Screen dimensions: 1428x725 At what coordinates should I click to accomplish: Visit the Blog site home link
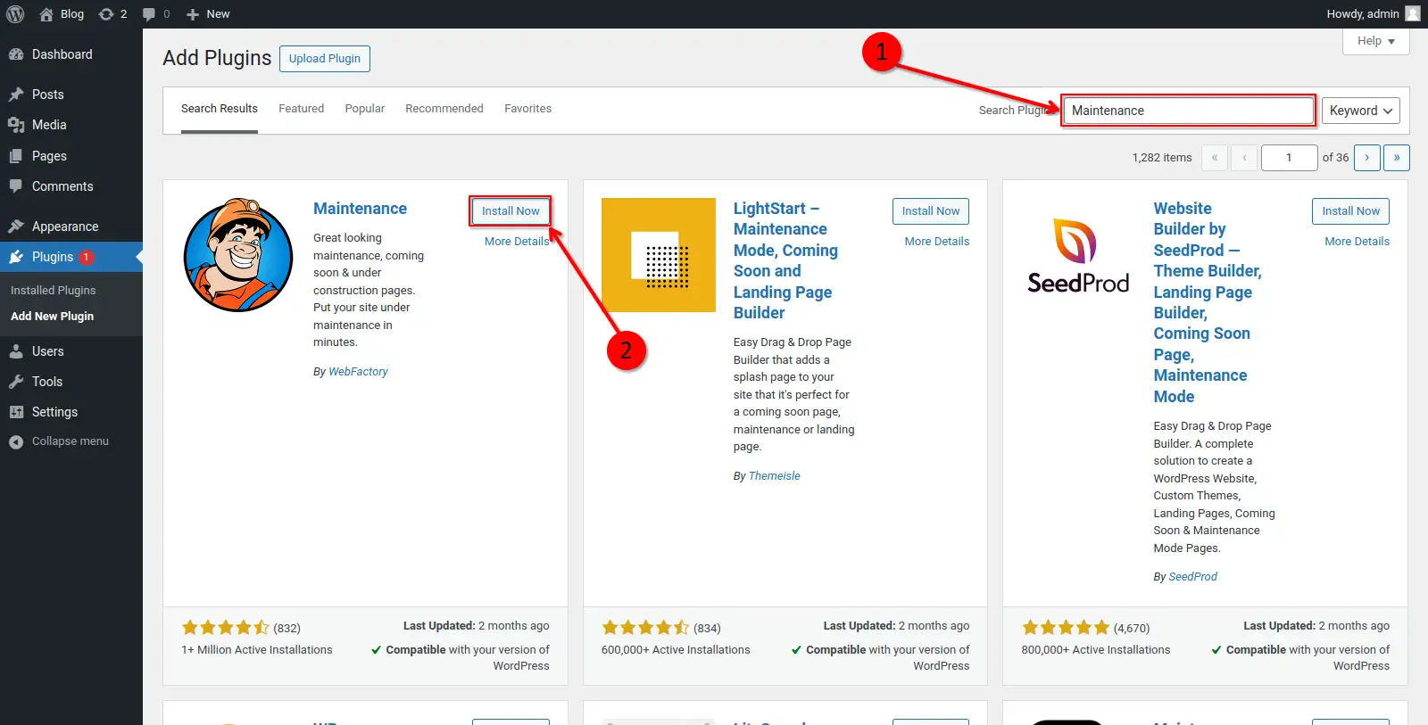click(x=62, y=13)
